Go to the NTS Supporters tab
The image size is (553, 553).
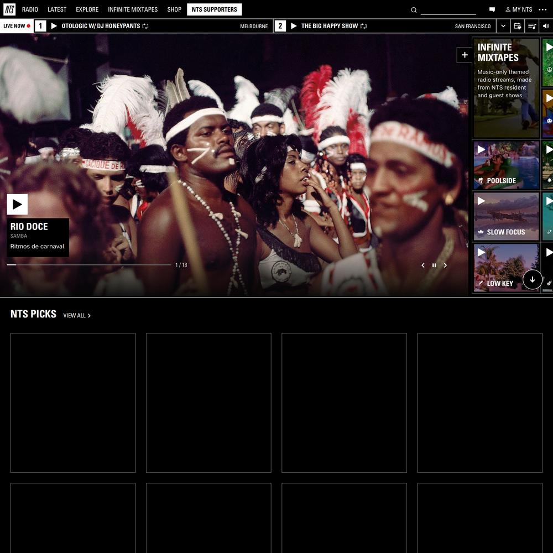[x=214, y=9]
